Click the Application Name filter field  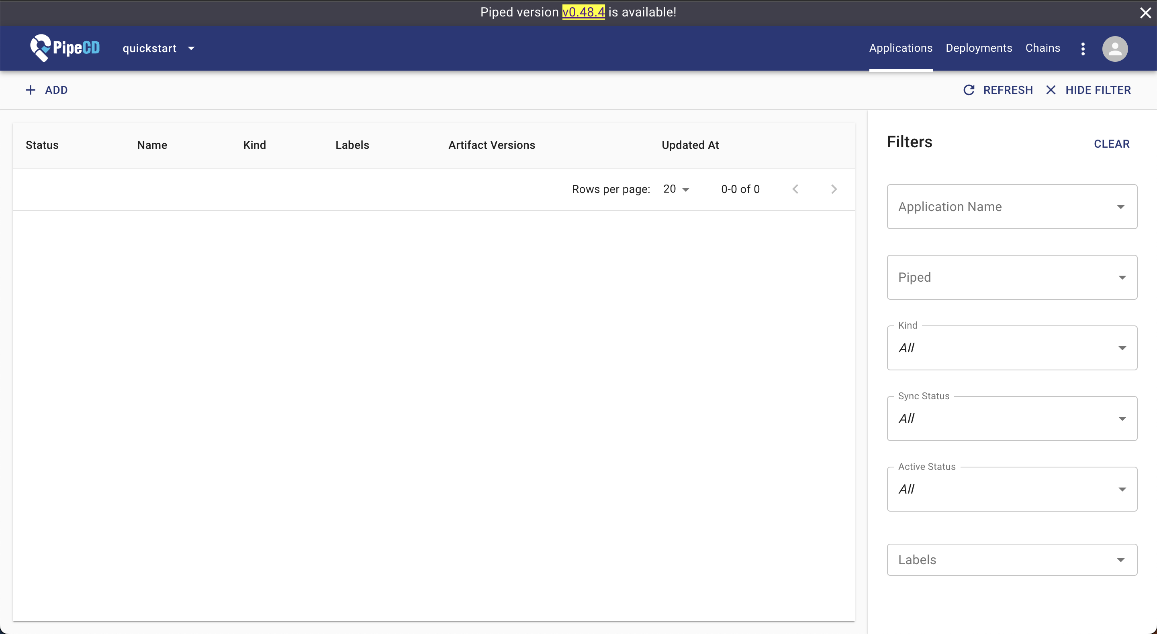coord(1002,207)
